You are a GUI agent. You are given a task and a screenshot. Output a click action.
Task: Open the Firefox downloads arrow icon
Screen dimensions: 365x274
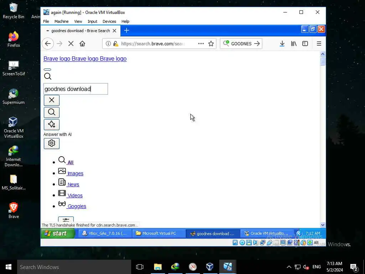(x=282, y=44)
